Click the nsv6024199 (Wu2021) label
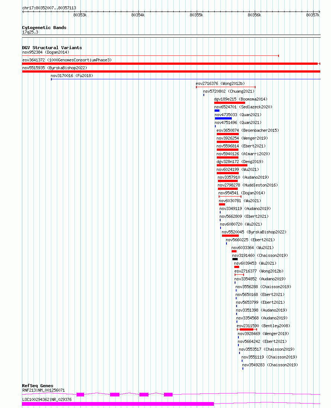Viewport: 331px width, 408px height. click(238, 169)
